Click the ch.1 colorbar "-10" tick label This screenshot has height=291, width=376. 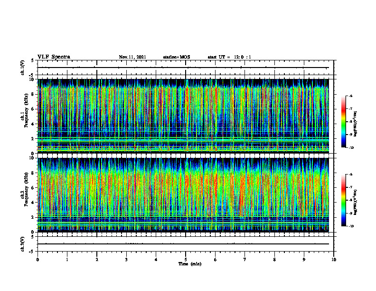point(351,148)
